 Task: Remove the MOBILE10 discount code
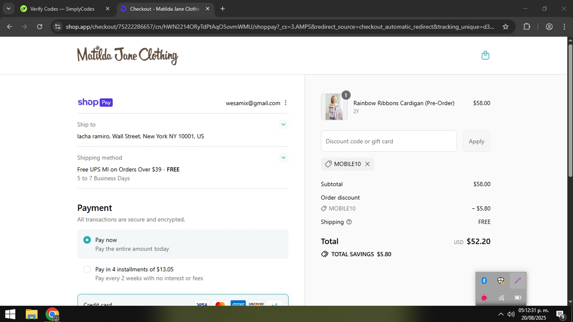point(367,164)
